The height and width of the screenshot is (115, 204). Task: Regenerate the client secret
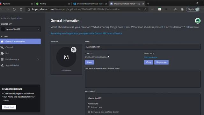(x=161, y=62)
